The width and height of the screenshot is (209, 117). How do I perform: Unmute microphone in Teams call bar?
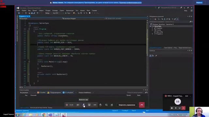[x=84, y=105]
